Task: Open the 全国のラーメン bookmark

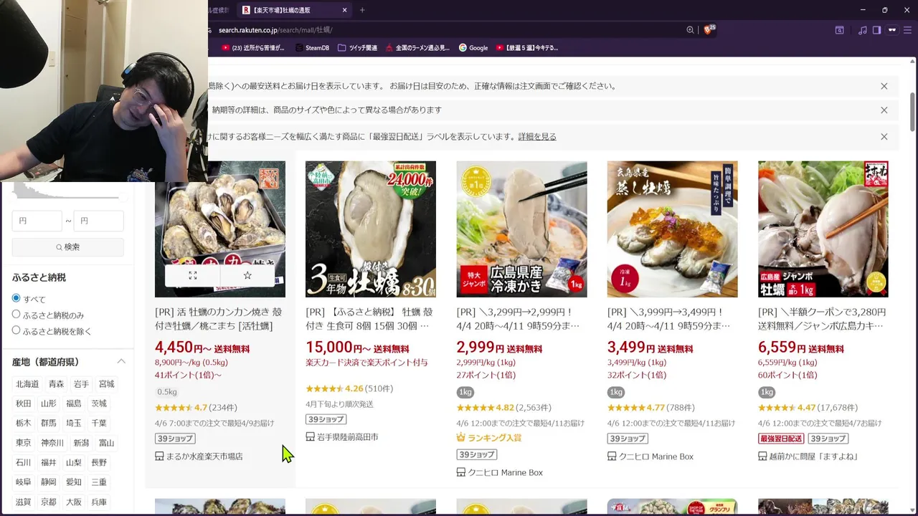Action: click(x=417, y=48)
